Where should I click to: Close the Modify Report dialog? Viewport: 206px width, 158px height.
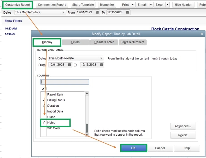tap(202, 34)
